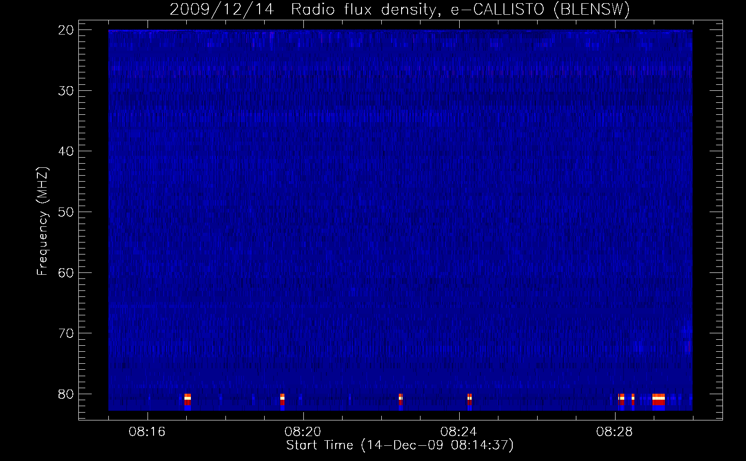Select the 'Frequency (MHZ)' axis label
The image size is (746, 461).
[x=42, y=221]
